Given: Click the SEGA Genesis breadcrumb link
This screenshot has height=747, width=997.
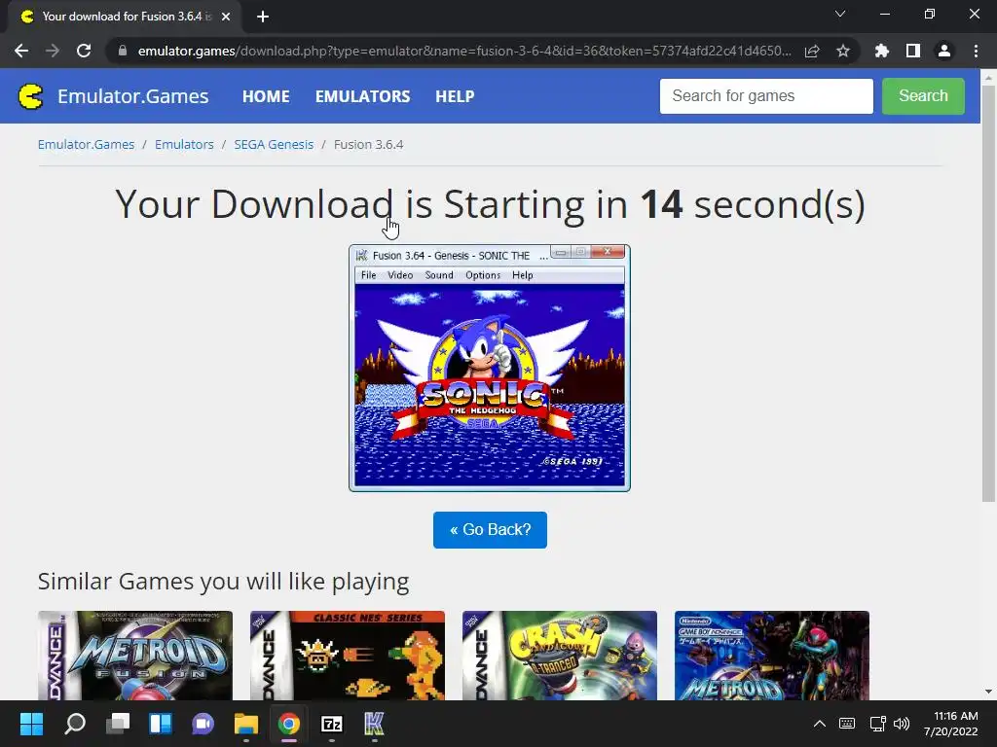Looking at the screenshot, I should point(274,145).
